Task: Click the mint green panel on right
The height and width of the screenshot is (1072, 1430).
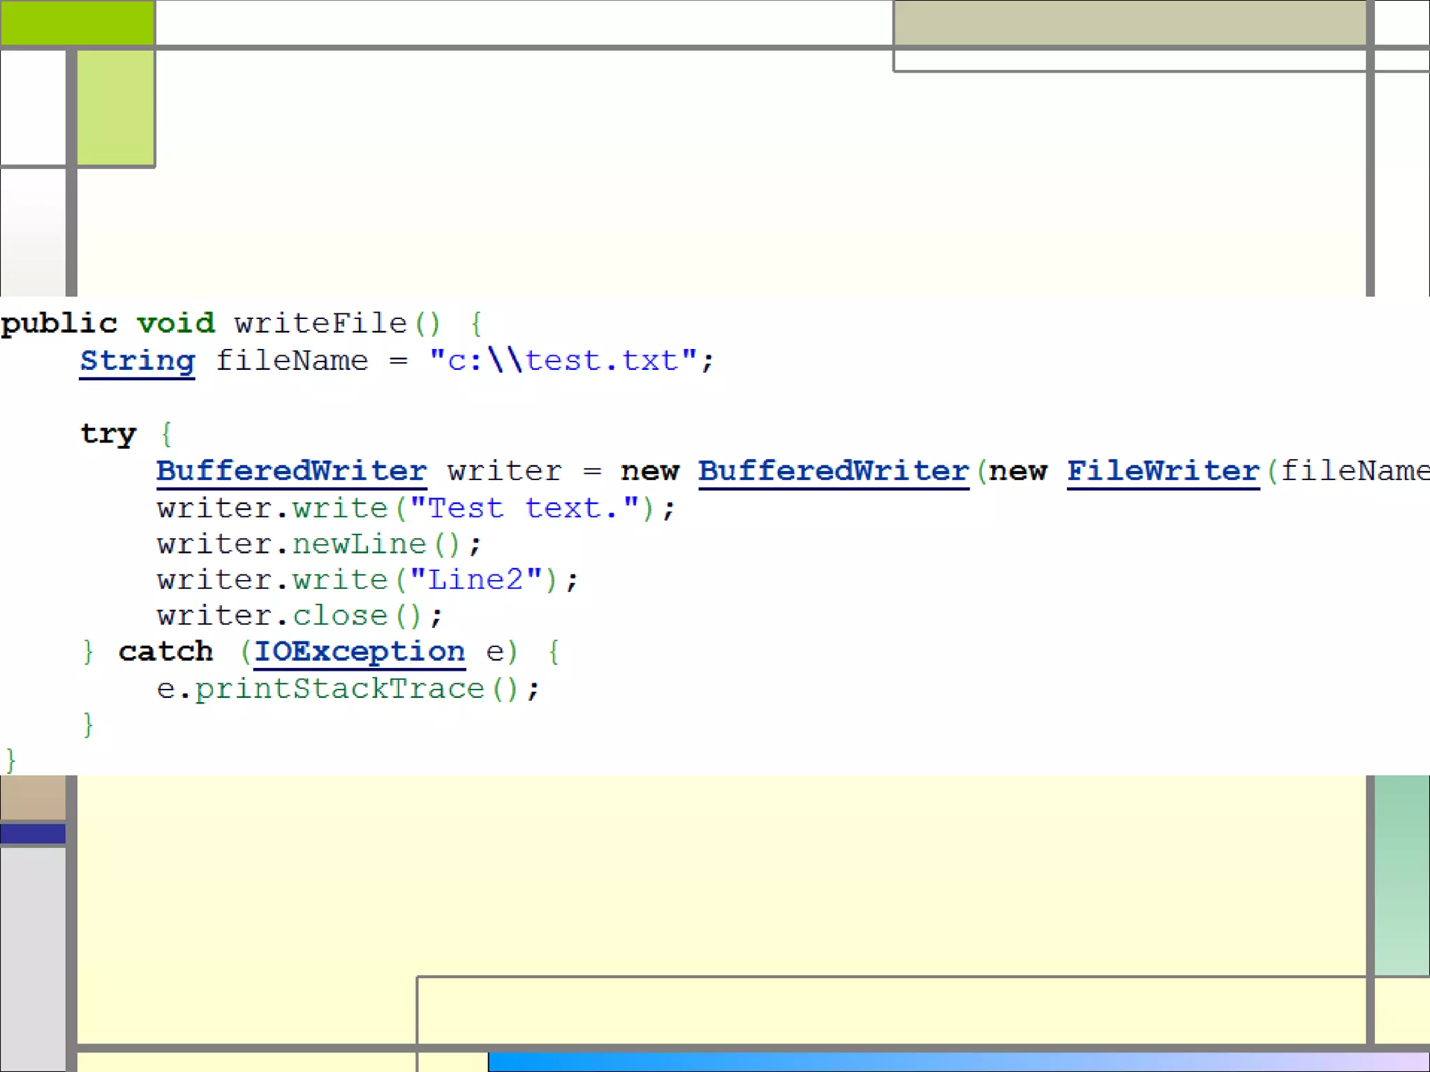Action: (x=1401, y=874)
